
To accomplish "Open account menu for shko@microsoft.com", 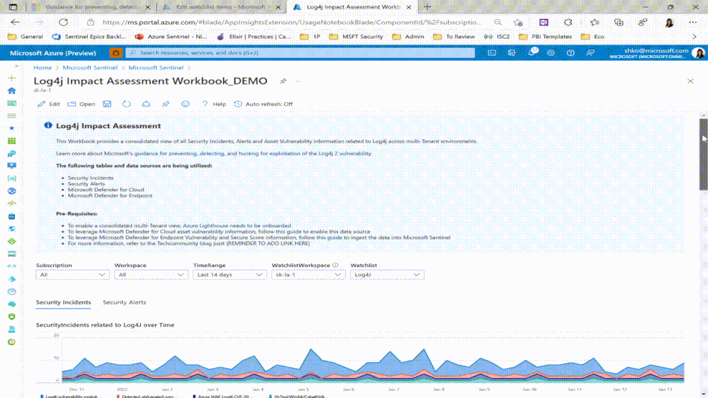I will click(x=657, y=53).
